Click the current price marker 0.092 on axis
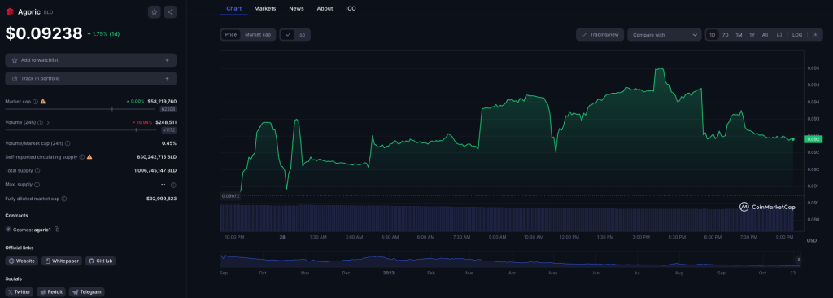The height and width of the screenshot is (298, 833). pos(813,139)
